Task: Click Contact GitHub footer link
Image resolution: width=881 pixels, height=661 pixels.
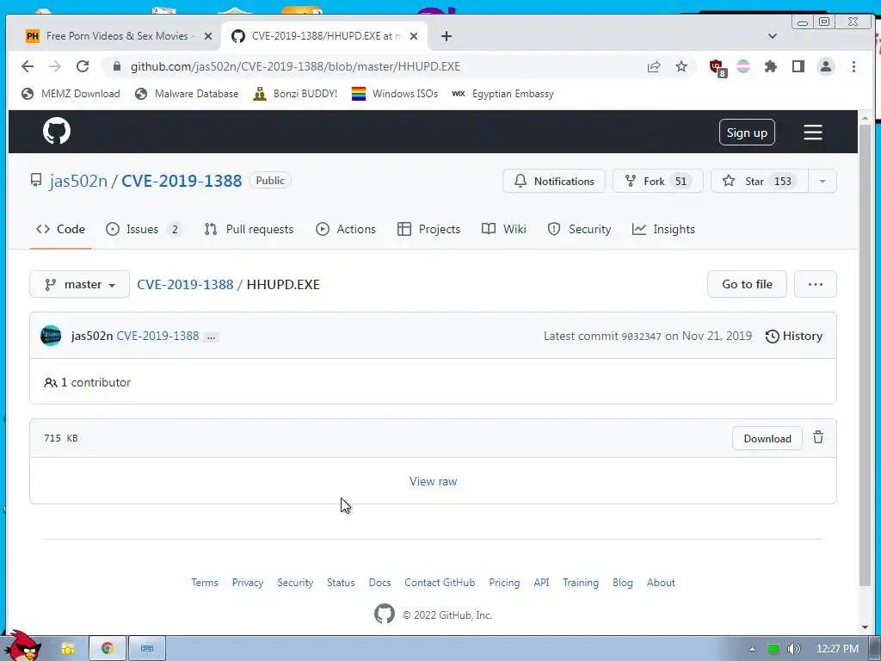Action: pyautogui.click(x=440, y=583)
